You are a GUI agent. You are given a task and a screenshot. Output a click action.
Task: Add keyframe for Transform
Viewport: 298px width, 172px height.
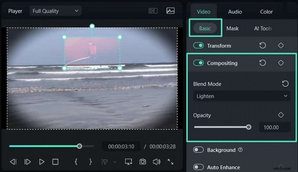pyautogui.click(x=281, y=46)
